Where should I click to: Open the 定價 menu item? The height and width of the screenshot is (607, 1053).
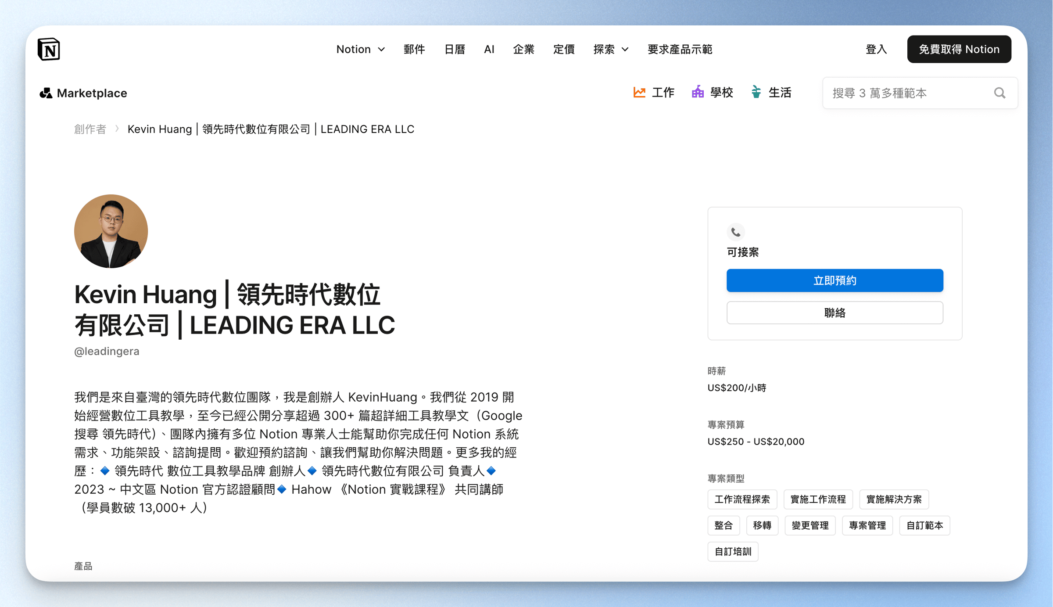point(564,50)
